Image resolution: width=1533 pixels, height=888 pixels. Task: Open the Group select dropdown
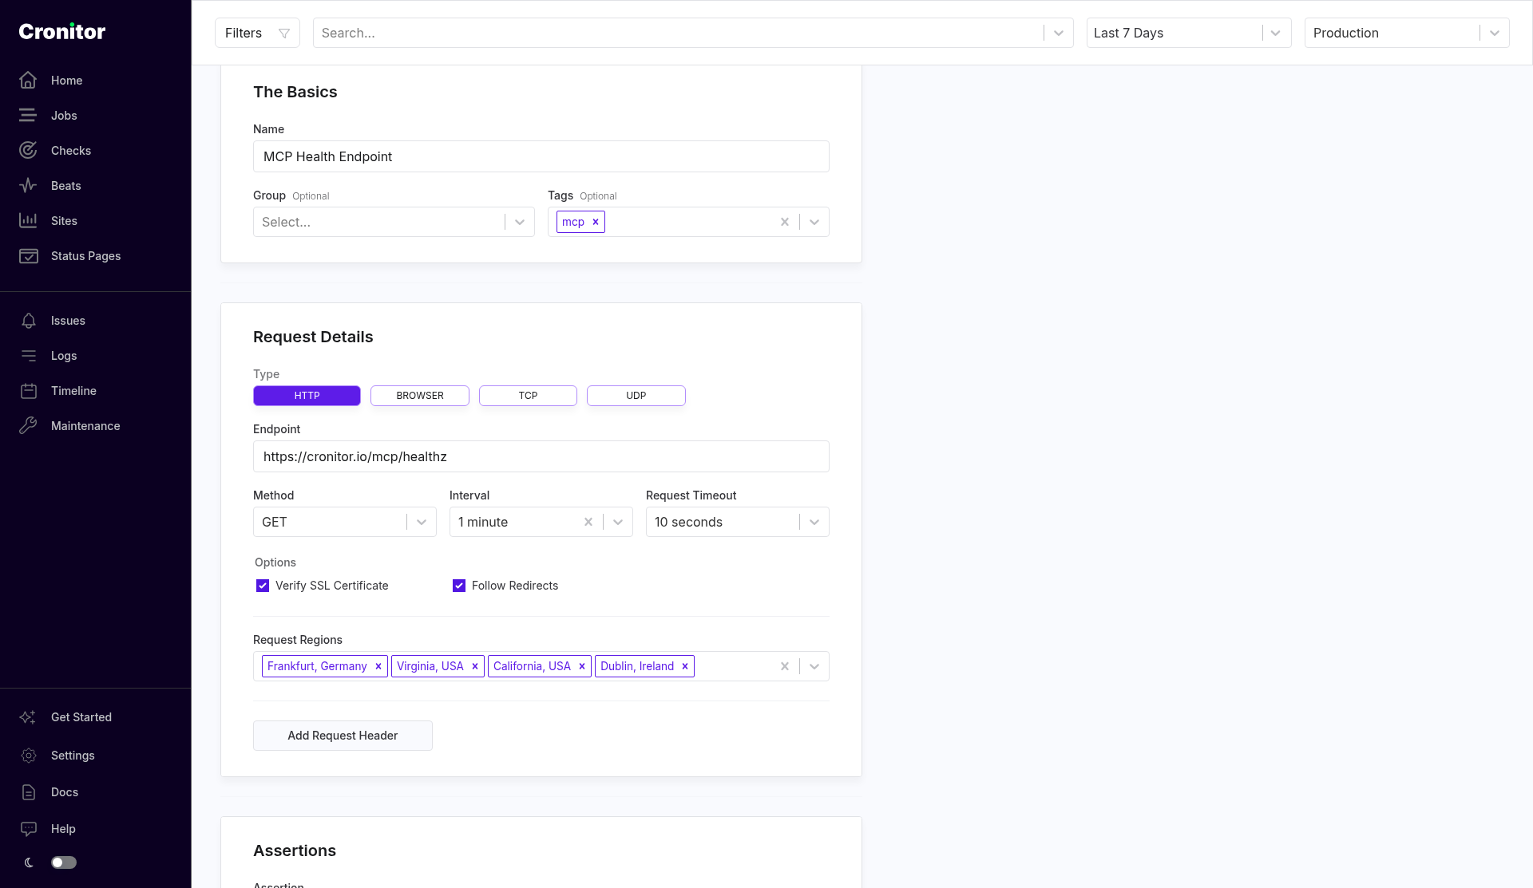[x=394, y=222]
